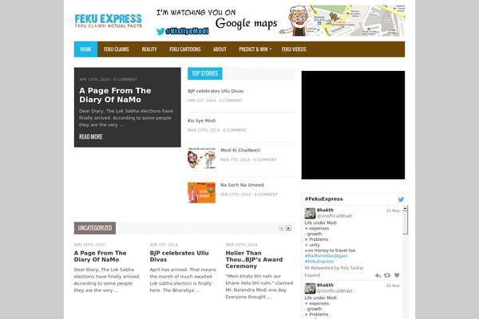479x319 pixels.
Task: Click '15 Nov' date on second tweet
Action: point(393,286)
